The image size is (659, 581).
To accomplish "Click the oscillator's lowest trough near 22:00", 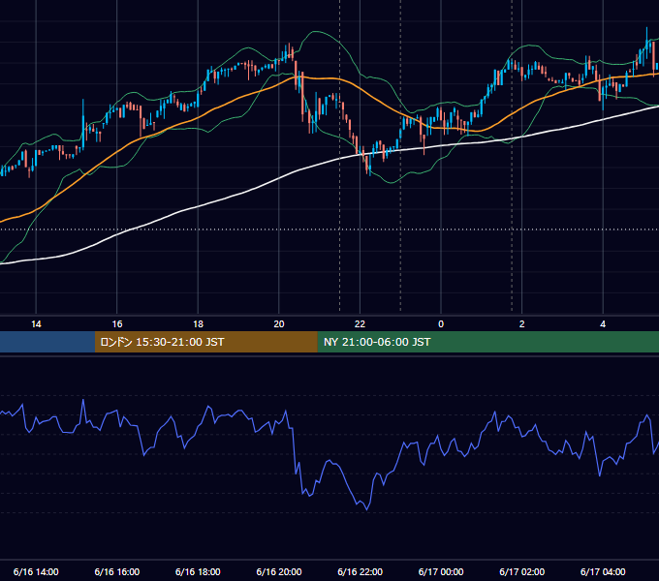I will (367, 509).
